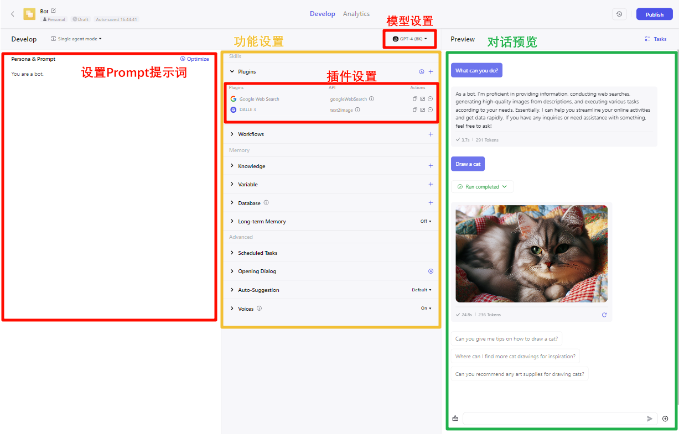Switch to the Analytics tab

click(356, 14)
